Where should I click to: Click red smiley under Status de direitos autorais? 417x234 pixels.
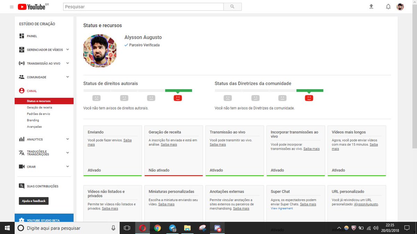click(x=178, y=98)
